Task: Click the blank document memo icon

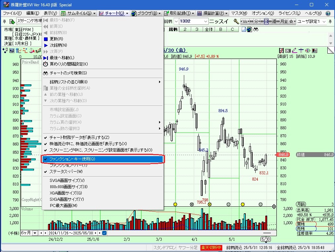Action: 244,29
